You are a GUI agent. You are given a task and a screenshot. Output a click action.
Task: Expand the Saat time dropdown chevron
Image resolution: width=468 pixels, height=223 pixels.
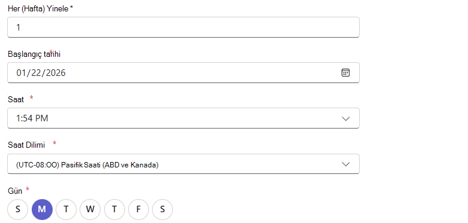(346, 118)
